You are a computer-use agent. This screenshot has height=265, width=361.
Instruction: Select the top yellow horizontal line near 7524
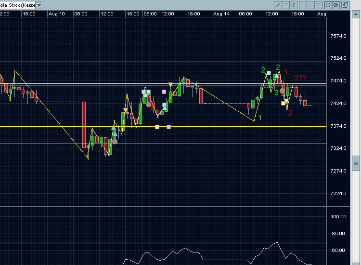point(144,62)
